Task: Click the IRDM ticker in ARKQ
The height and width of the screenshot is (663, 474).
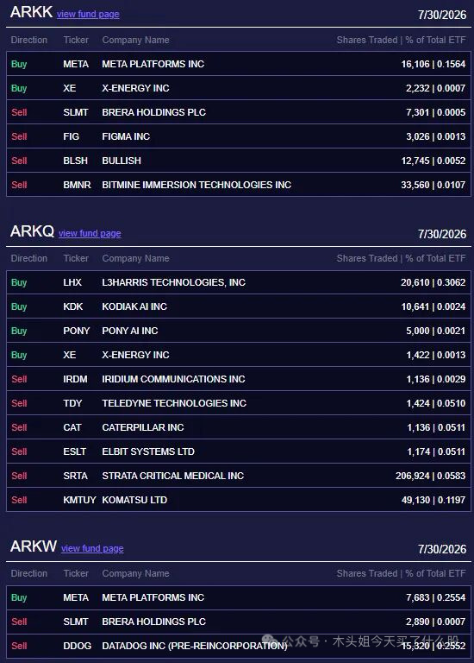Action: pyautogui.click(x=75, y=379)
